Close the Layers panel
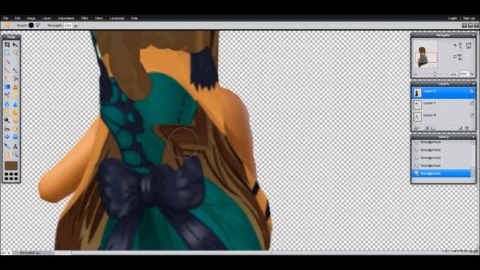480x270 pixels. (x=473, y=83)
